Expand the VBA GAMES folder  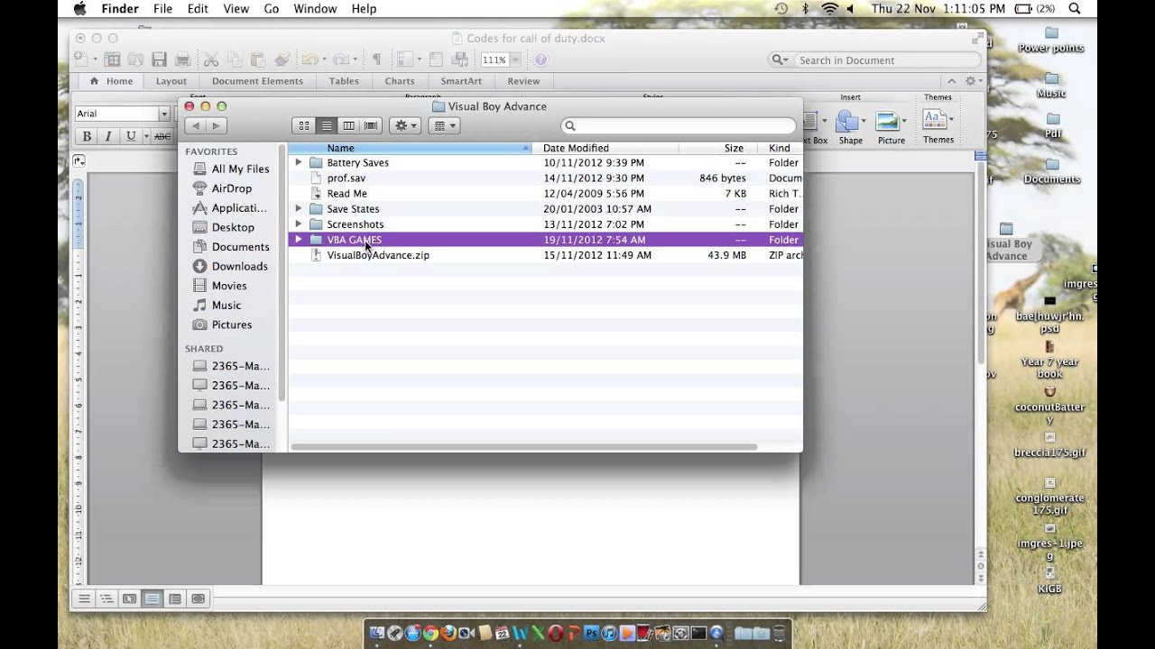[x=299, y=240]
